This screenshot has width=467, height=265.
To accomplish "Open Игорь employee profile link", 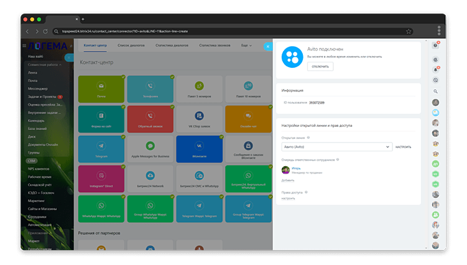I will point(296,169).
